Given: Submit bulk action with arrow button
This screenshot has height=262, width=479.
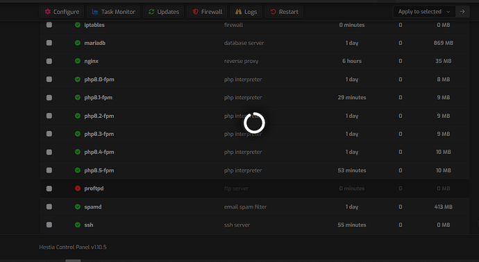Looking at the screenshot, I should pos(462,12).
